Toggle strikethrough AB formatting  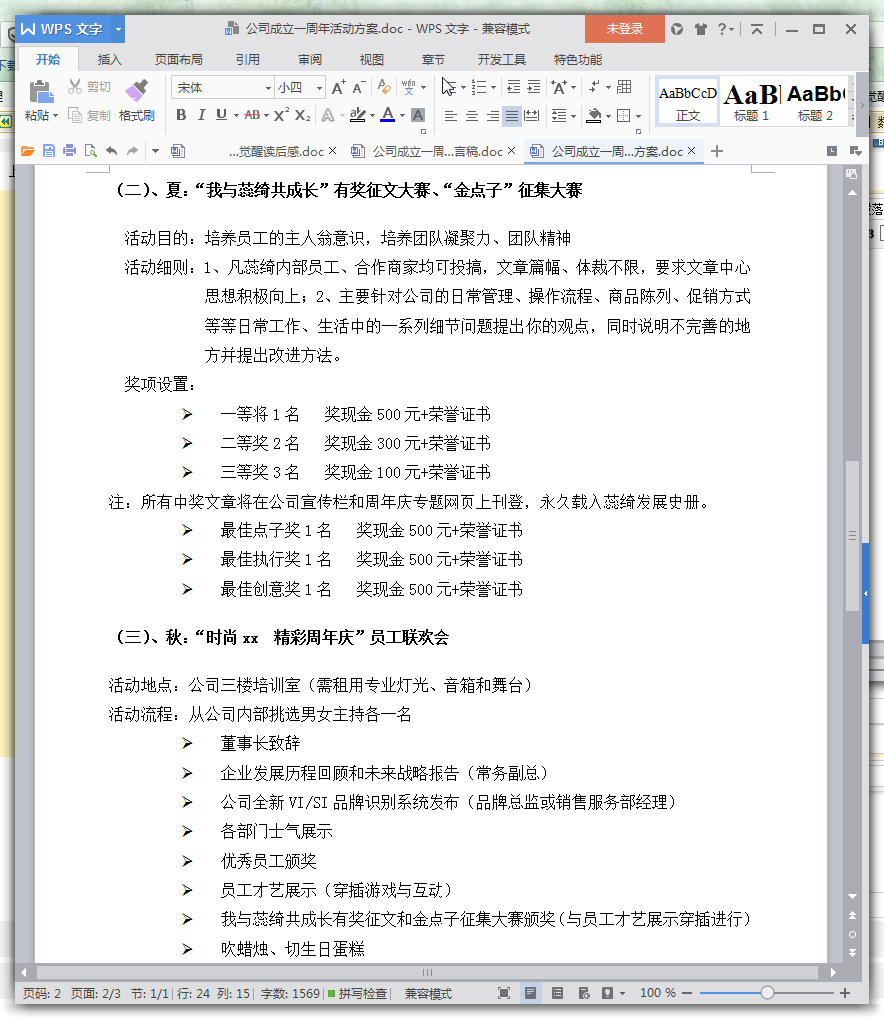click(252, 115)
